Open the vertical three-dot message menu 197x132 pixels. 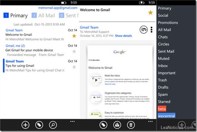click(152, 30)
